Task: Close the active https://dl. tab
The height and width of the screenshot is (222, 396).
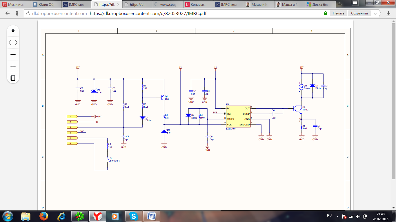Action: click(x=118, y=5)
